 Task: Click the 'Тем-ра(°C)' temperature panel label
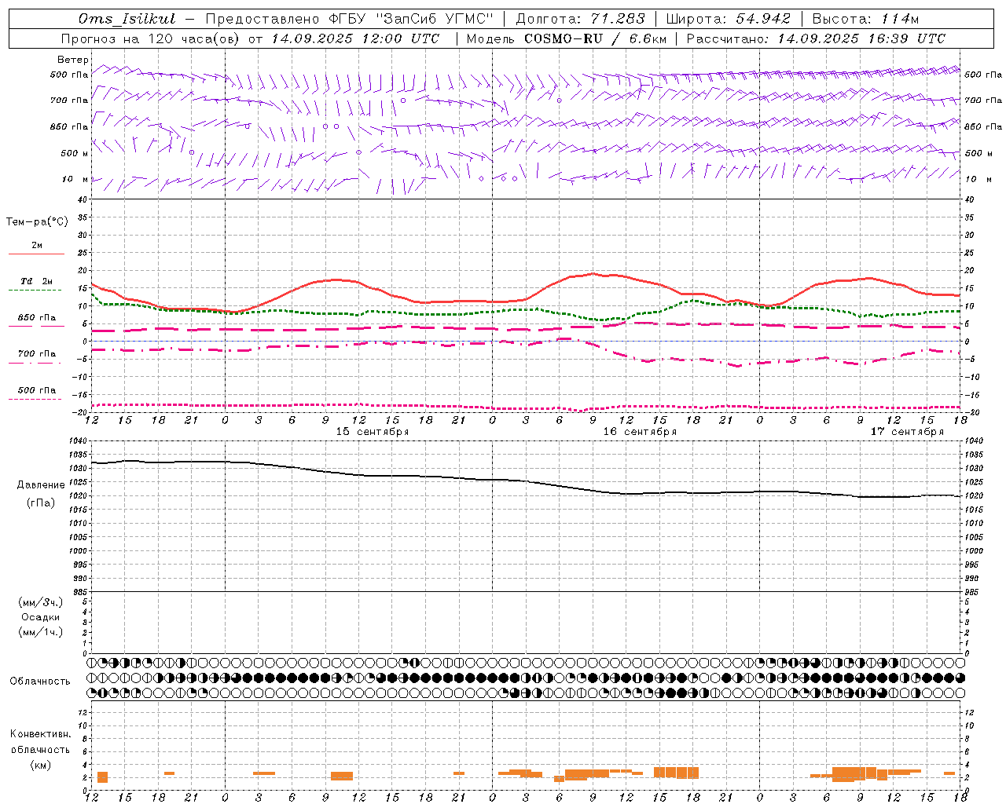click(37, 222)
